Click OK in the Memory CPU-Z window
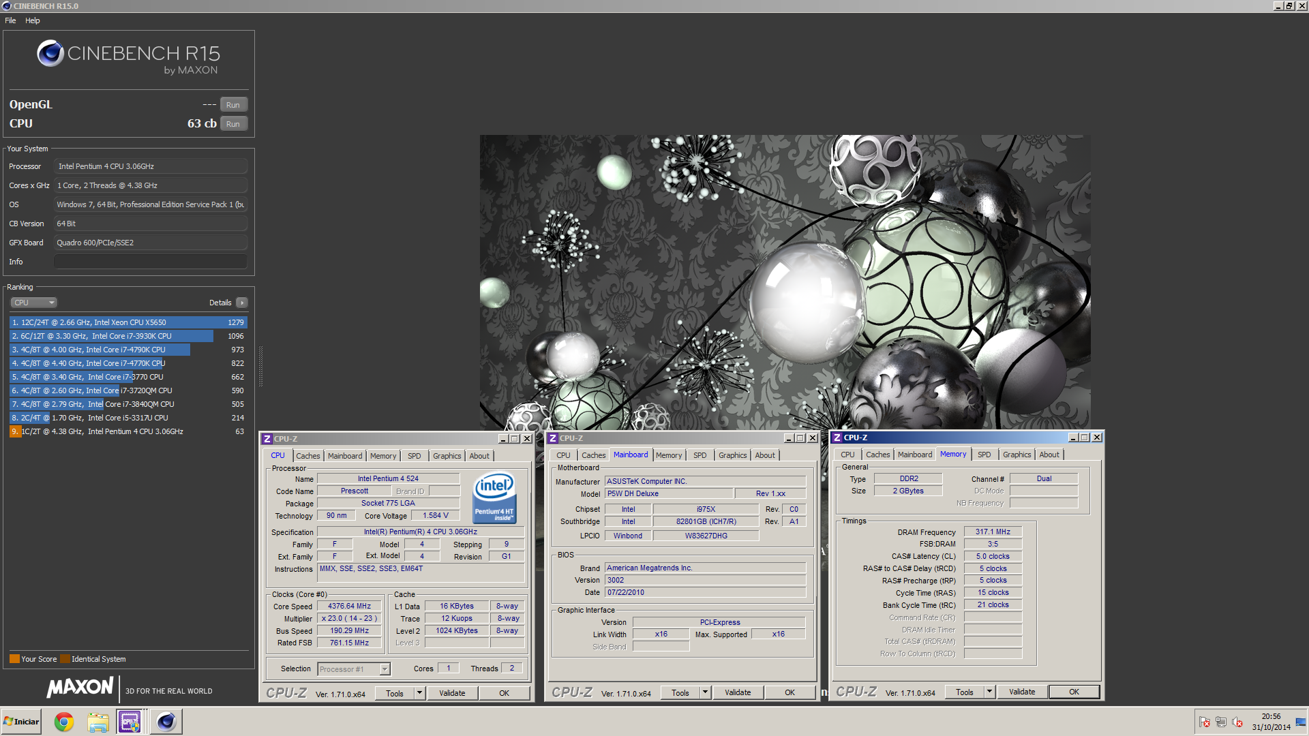 click(1074, 692)
